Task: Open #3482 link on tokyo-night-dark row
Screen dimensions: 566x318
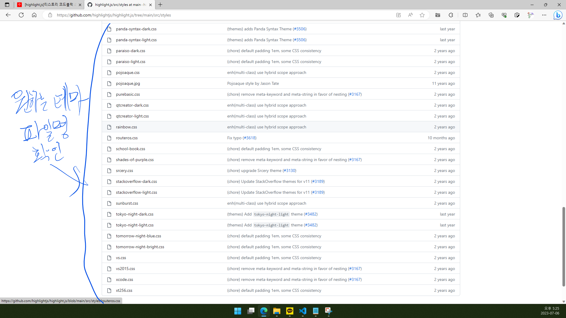Action: (x=311, y=214)
